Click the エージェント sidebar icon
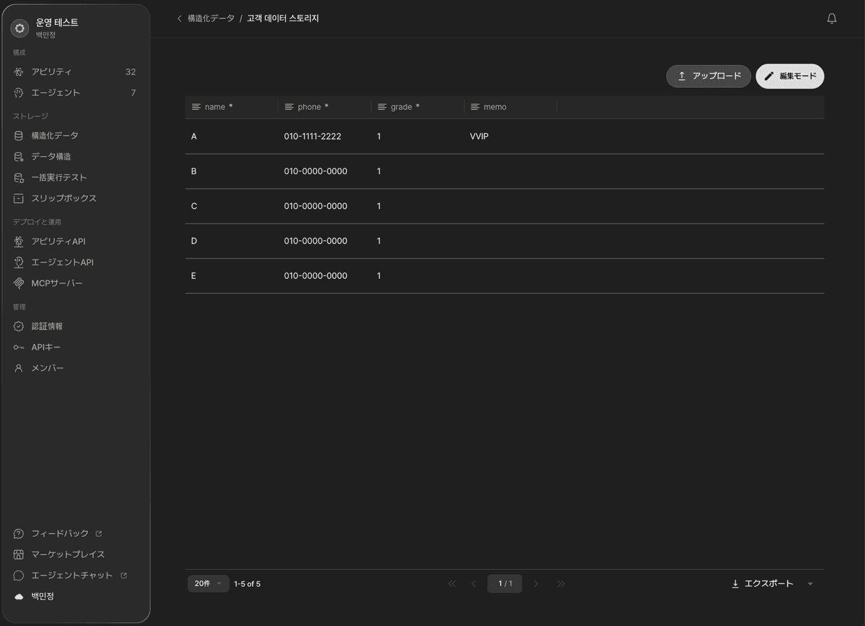Screen dimensions: 865x626 pos(19,93)
